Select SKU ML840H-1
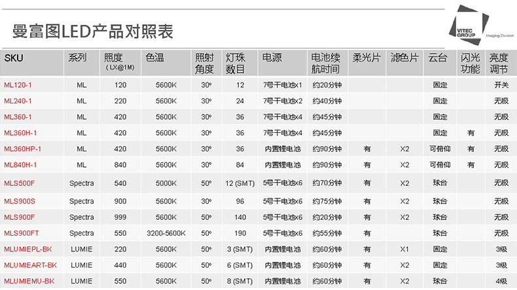517x290 pixels. 20,165
